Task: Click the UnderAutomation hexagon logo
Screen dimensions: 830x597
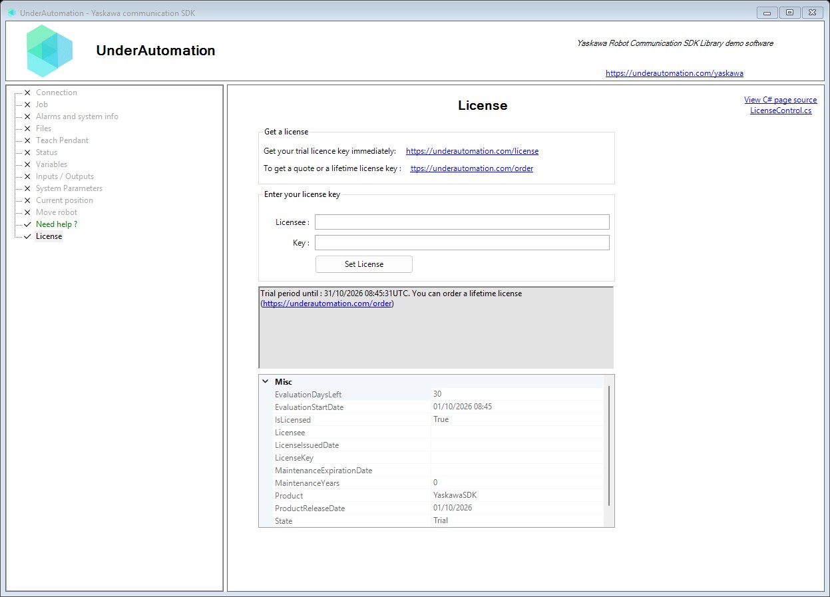Action: point(50,51)
